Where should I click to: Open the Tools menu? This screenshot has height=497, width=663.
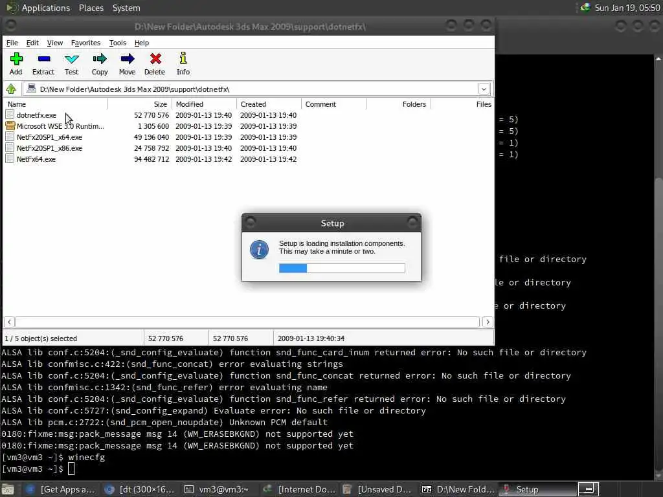click(x=118, y=43)
